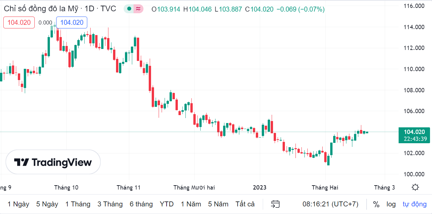Click the pink approximate-data indicator icon
Viewport: 432px width, 214px height.
pos(138,9)
